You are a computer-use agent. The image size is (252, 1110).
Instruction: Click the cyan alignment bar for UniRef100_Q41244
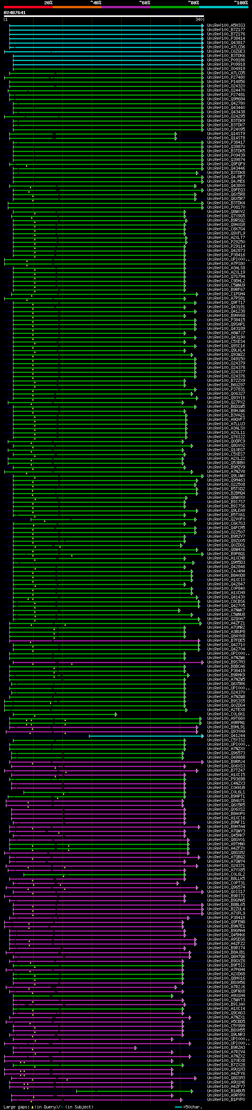click(x=146, y=736)
